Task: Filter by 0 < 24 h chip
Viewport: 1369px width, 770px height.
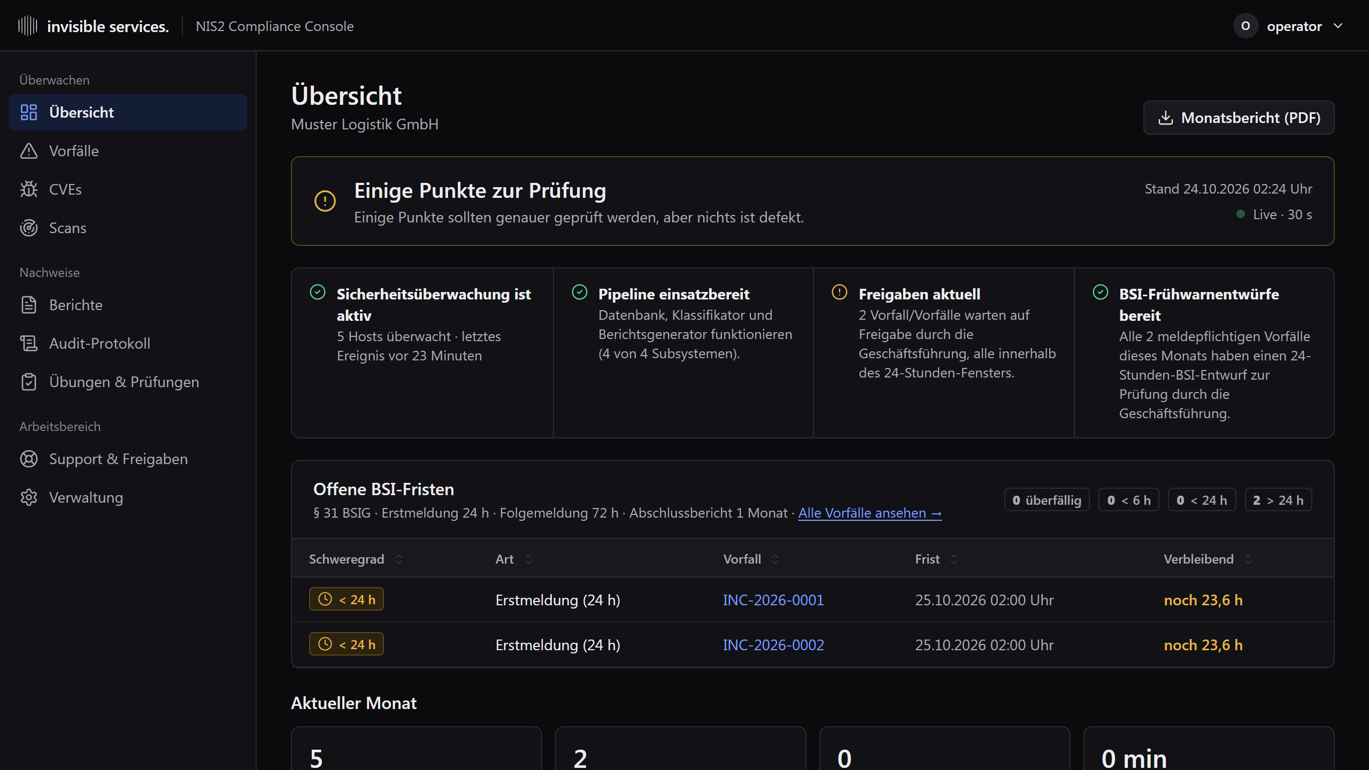Action: 1202,500
